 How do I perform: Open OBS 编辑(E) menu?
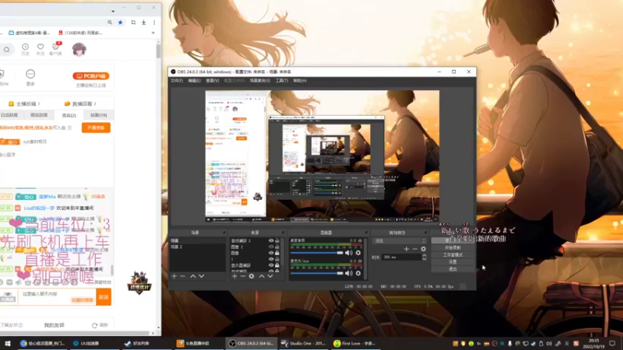(x=194, y=81)
